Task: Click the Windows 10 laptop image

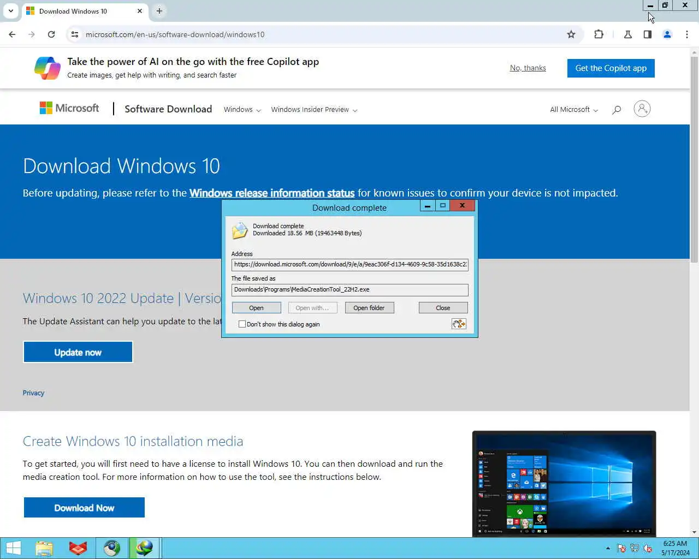Action: pyautogui.click(x=564, y=484)
